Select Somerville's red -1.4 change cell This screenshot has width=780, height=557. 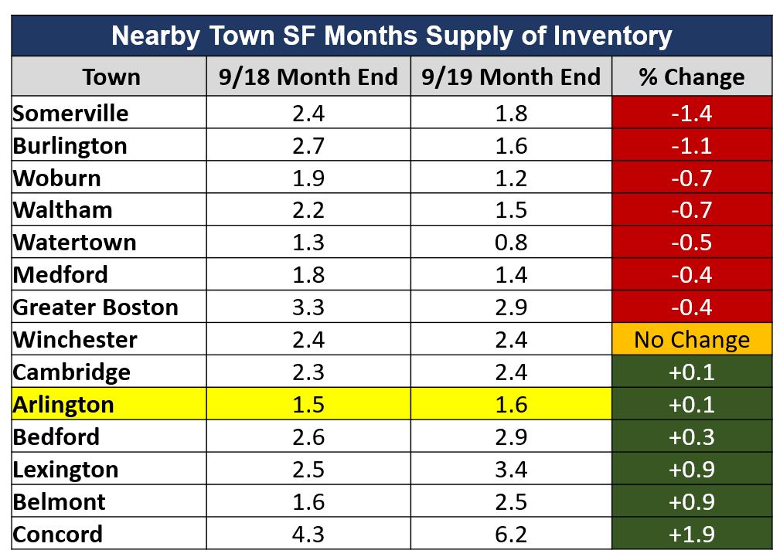[691, 113]
